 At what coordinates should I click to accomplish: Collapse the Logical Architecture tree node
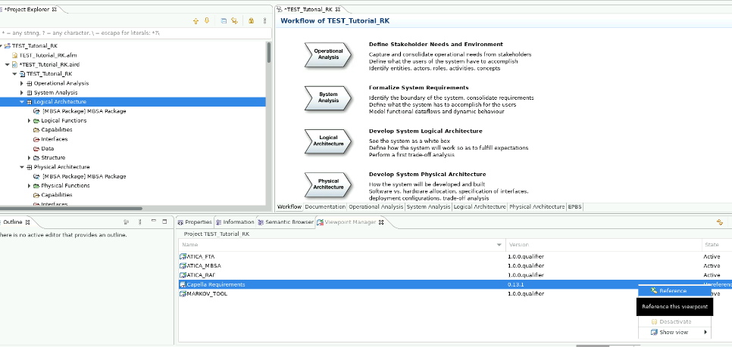[22, 102]
